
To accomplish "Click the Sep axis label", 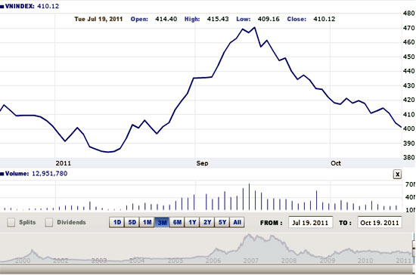I will click(202, 163).
